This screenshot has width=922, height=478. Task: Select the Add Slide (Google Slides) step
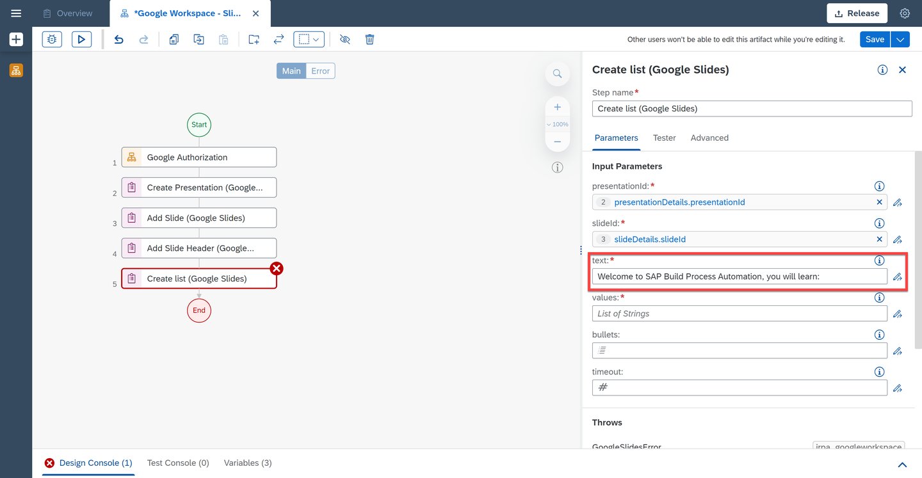click(199, 218)
